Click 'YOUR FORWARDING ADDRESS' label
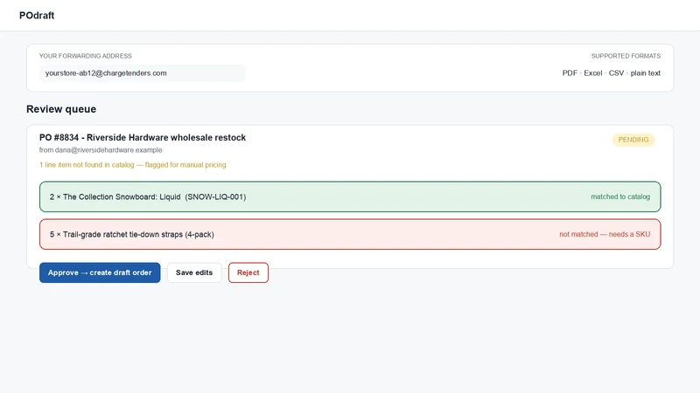This screenshot has height=393, width=700. (x=85, y=56)
